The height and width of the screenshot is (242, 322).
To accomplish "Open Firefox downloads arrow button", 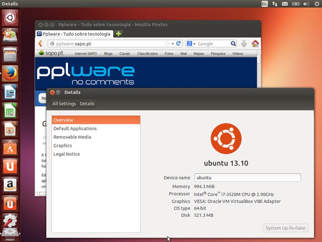I will pyautogui.click(x=244, y=43).
